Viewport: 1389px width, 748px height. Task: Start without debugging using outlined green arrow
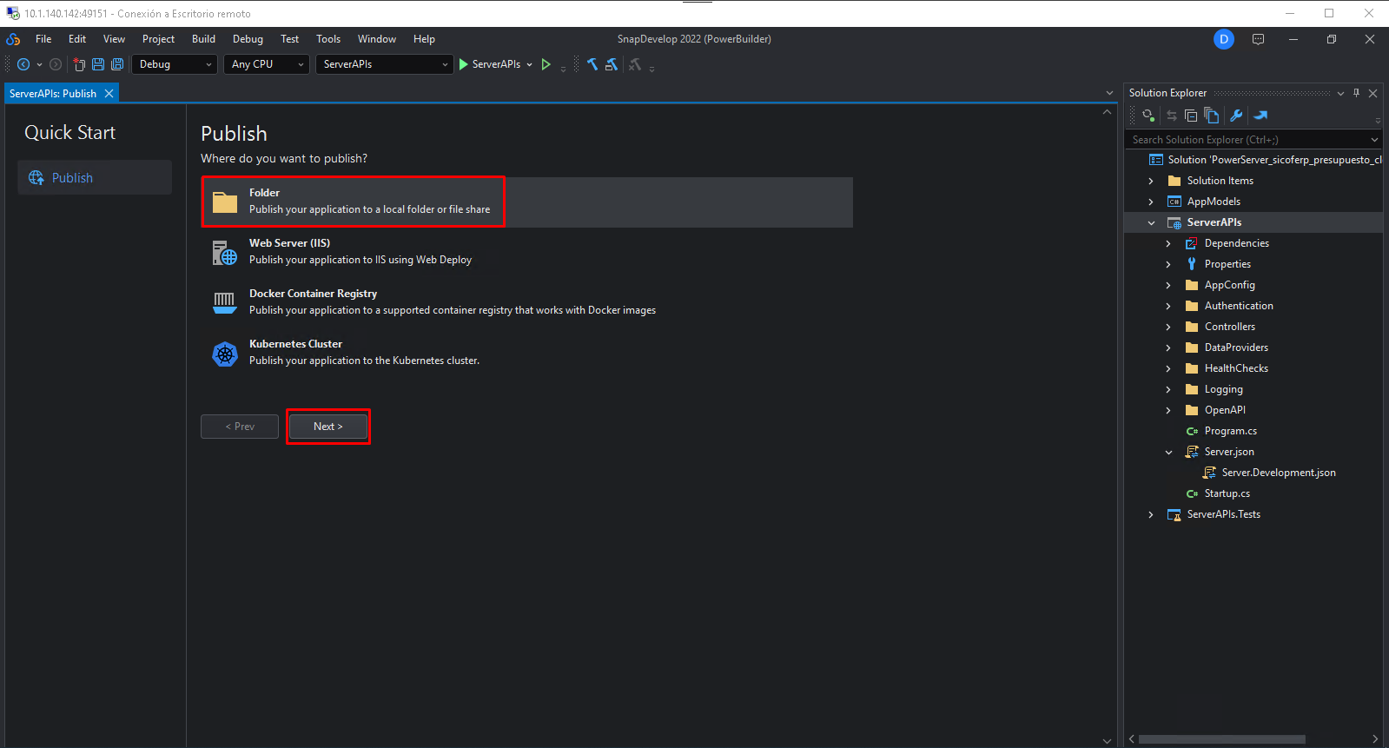tap(546, 64)
